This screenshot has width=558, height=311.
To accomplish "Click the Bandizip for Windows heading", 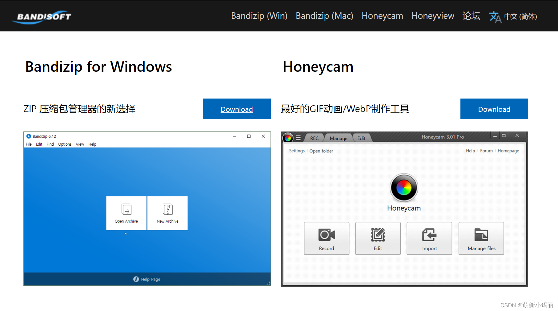I will pyautogui.click(x=98, y=67).
